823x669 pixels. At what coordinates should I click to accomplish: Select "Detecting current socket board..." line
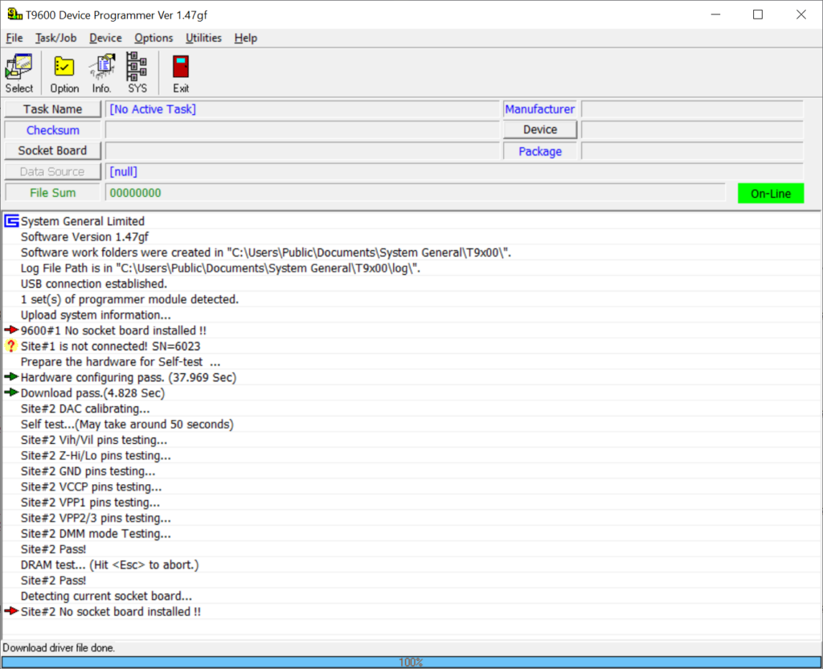point(106,596)
